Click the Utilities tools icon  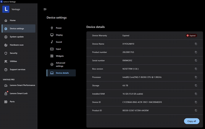(6, 61)
